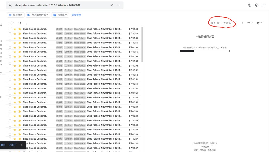The height and width of the screenshot is (152, 269).
Task: Open the 高级搜索 advanced search link
Action: (x=76, y=15)
